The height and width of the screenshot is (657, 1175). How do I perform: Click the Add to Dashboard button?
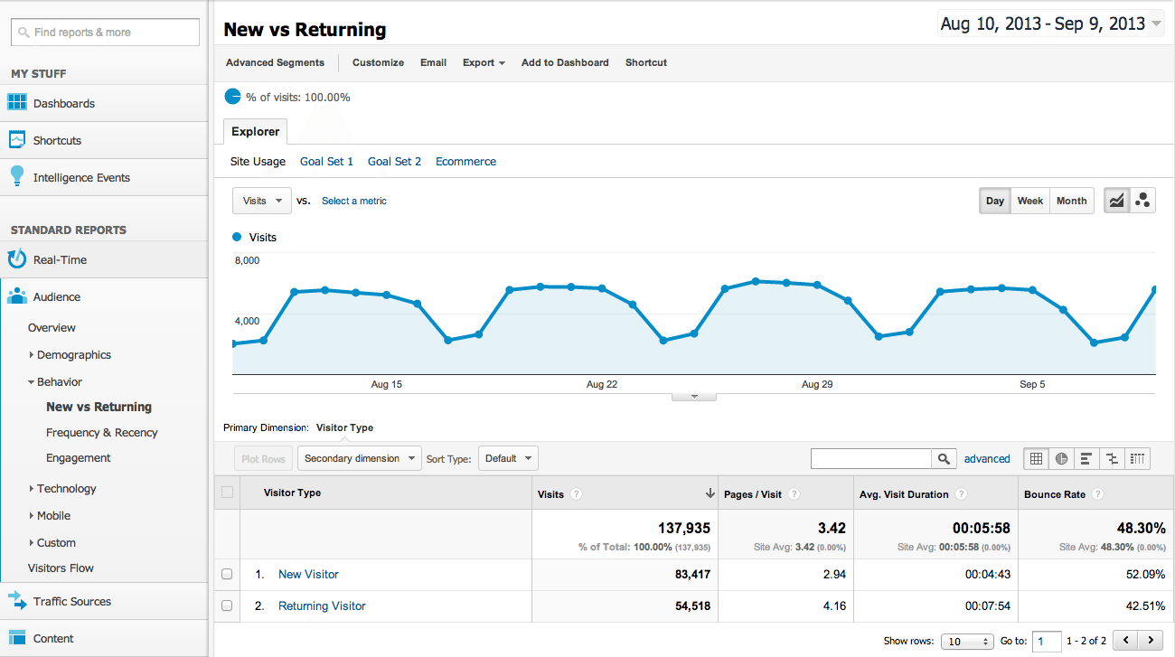pos(565,62)
